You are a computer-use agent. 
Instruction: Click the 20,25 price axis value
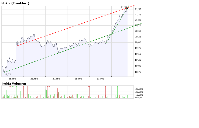[x=138, y=37]
